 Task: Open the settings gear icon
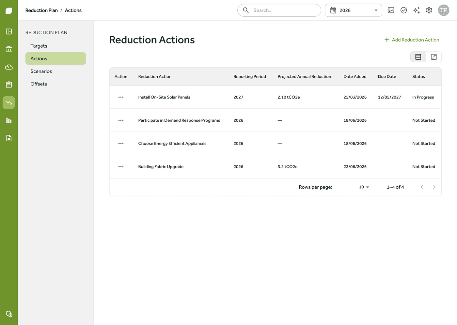(x=429, y=10)
